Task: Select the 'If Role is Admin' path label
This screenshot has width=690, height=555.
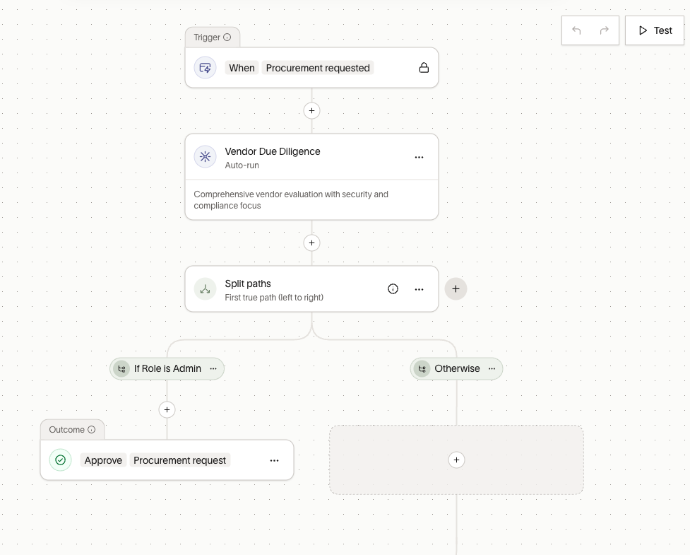Action: coord(167,368)
